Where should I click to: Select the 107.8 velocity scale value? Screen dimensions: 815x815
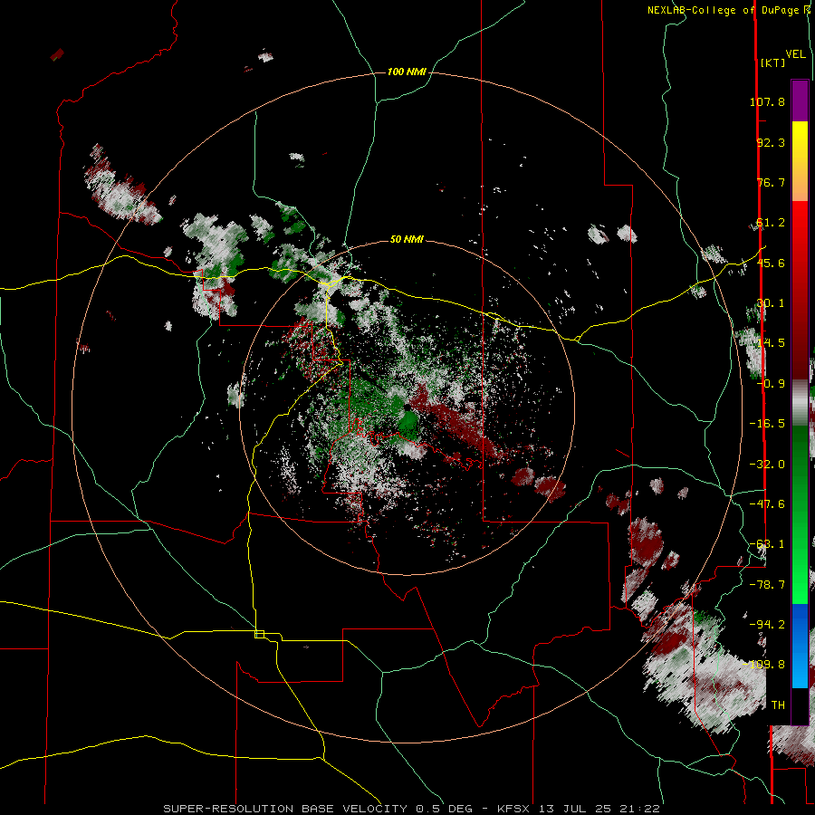(x=767, y=101)
